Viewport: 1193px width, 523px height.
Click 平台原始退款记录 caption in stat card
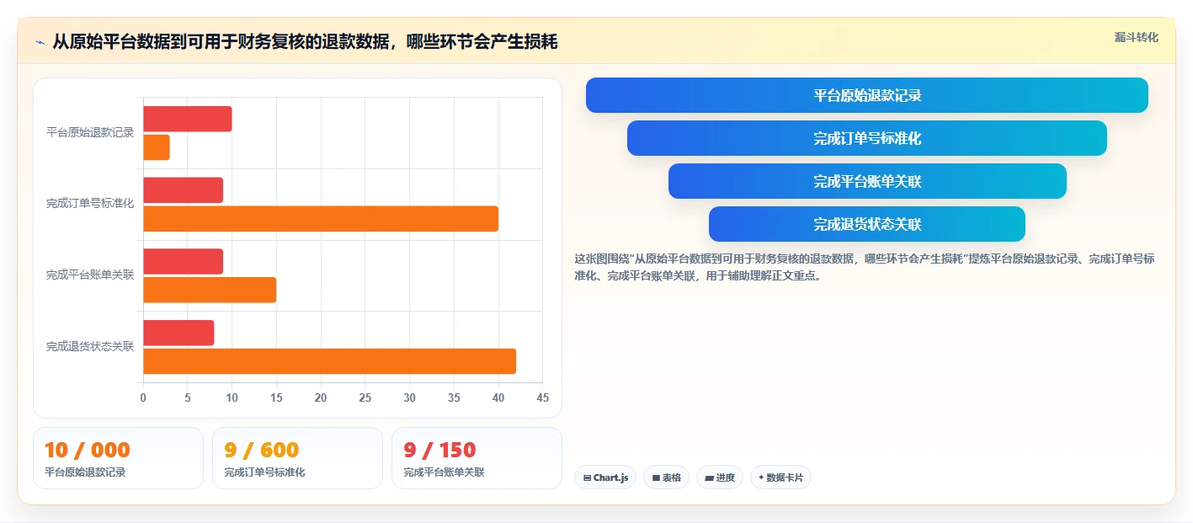pyautogui.click(x=85, y=472)
